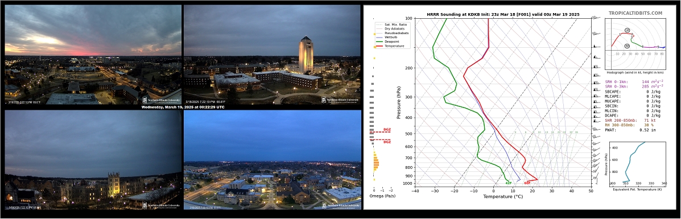Open the castle-like building webcam view
Screen dimensions: 681x219
93,159
